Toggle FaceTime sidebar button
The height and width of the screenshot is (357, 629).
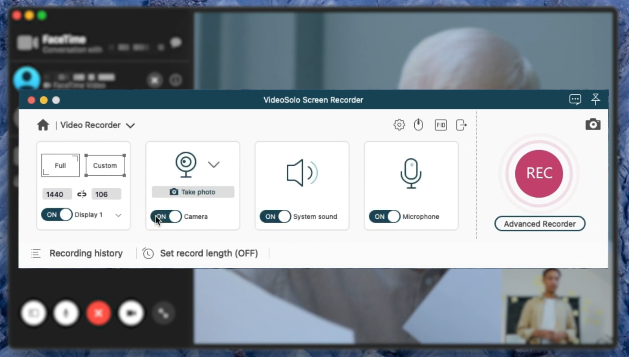coord(34,313)
